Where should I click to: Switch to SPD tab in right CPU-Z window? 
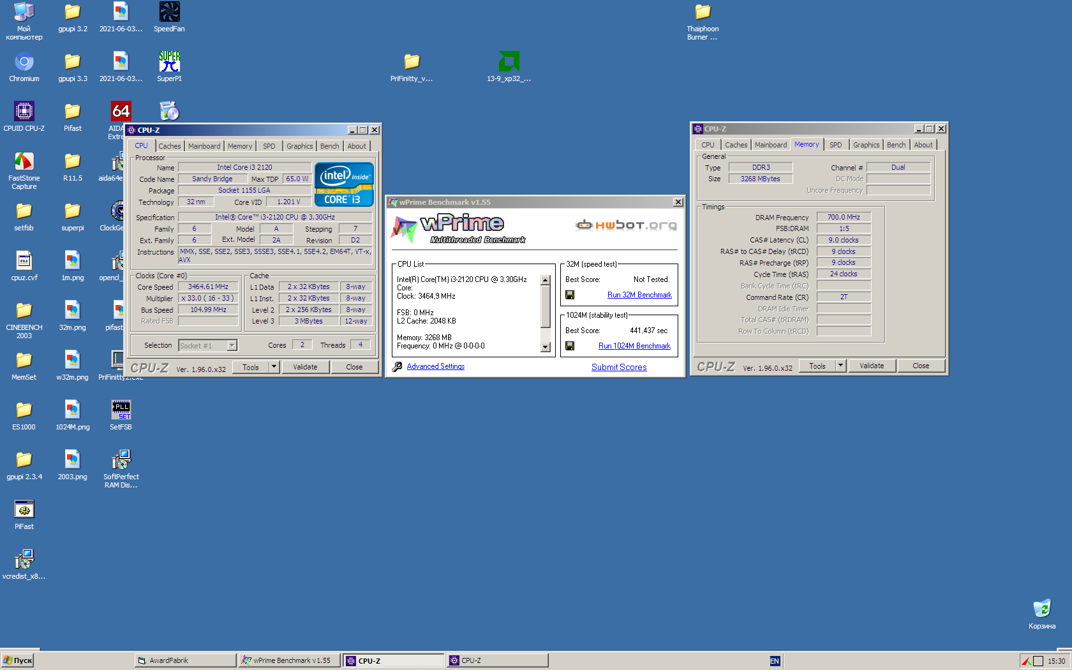click(836, 145)
